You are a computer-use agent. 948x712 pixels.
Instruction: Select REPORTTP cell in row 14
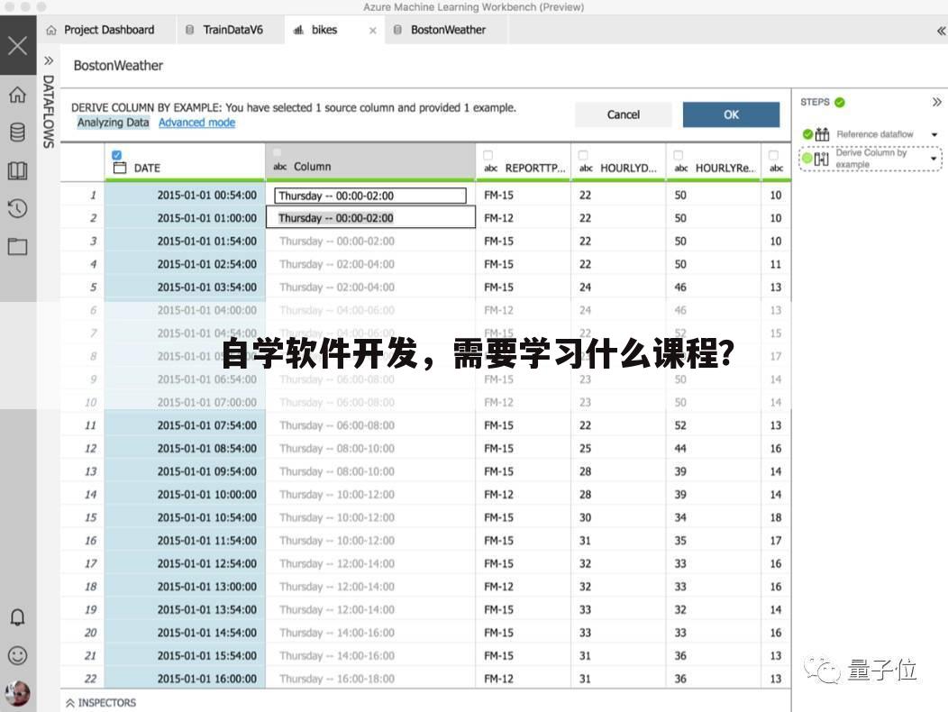click(523, 494)
